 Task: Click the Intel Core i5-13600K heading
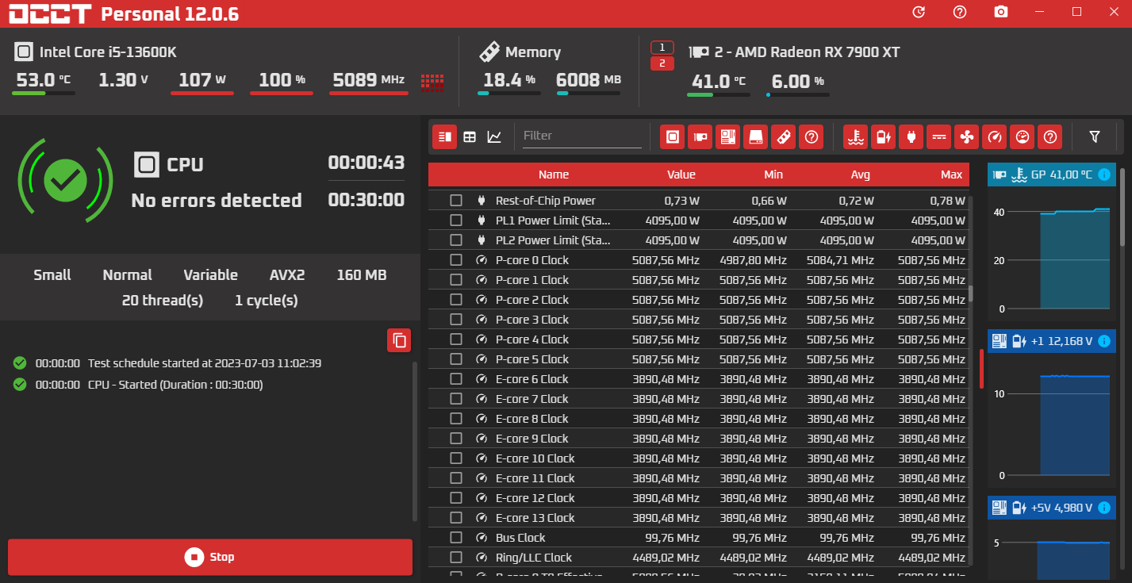(108, 52)
